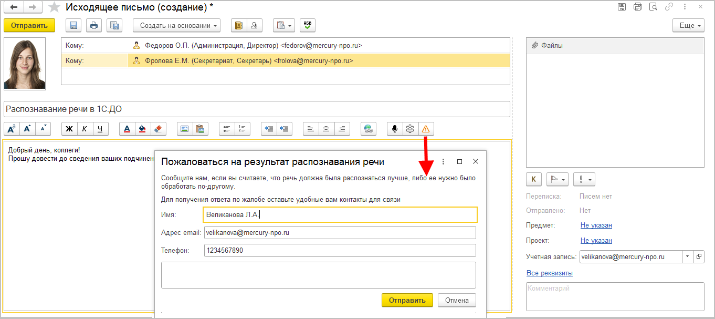715x319 pixels.
Task: Create a bulleted list
Action: pyautogui.click(x=227, y=129)
